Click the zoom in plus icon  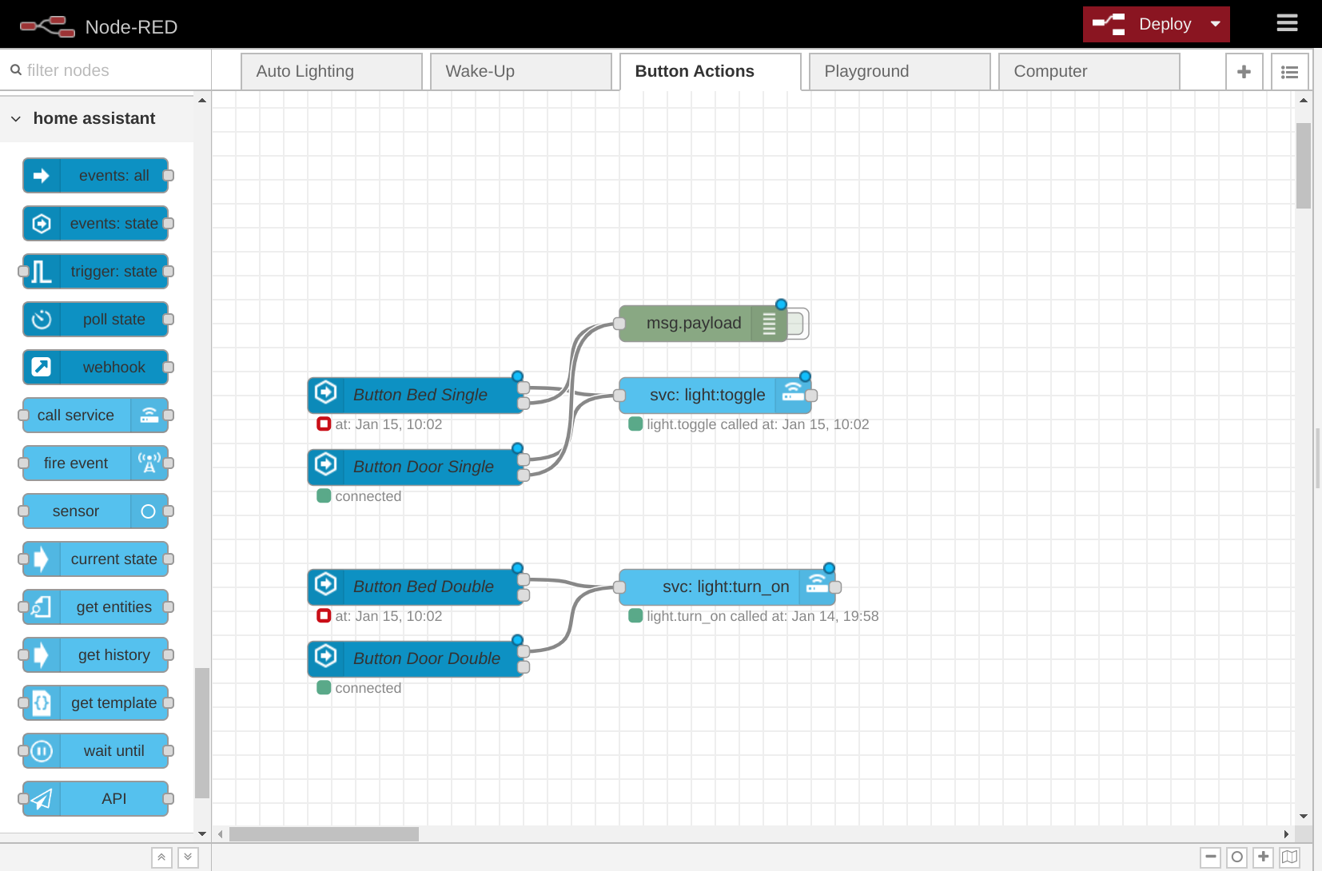pyautogui.click(x=1264, y=857)
